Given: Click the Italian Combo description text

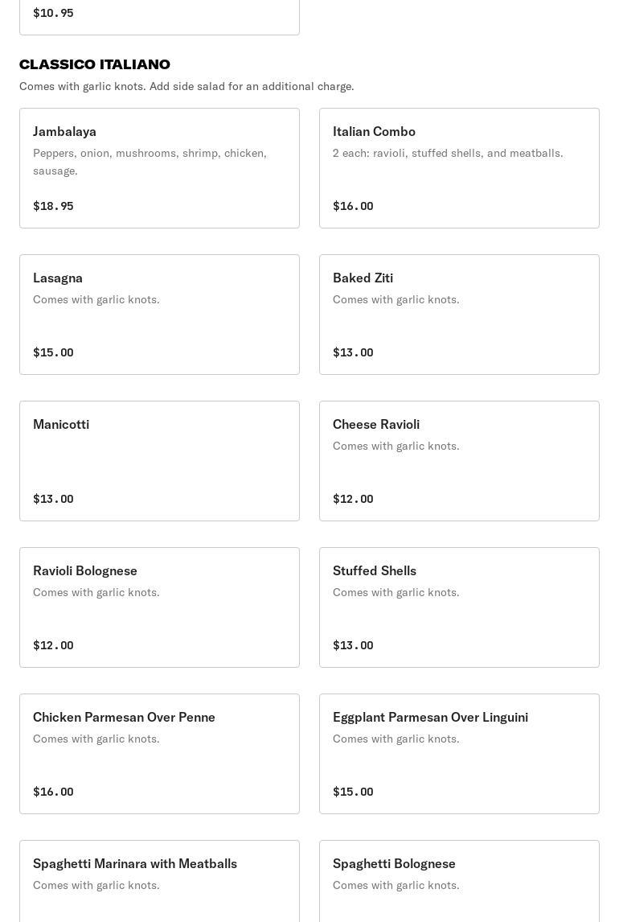Looking at the screenshot, I should (x=448, y=153).
